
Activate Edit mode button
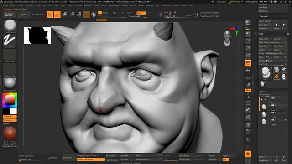[50, 15]
